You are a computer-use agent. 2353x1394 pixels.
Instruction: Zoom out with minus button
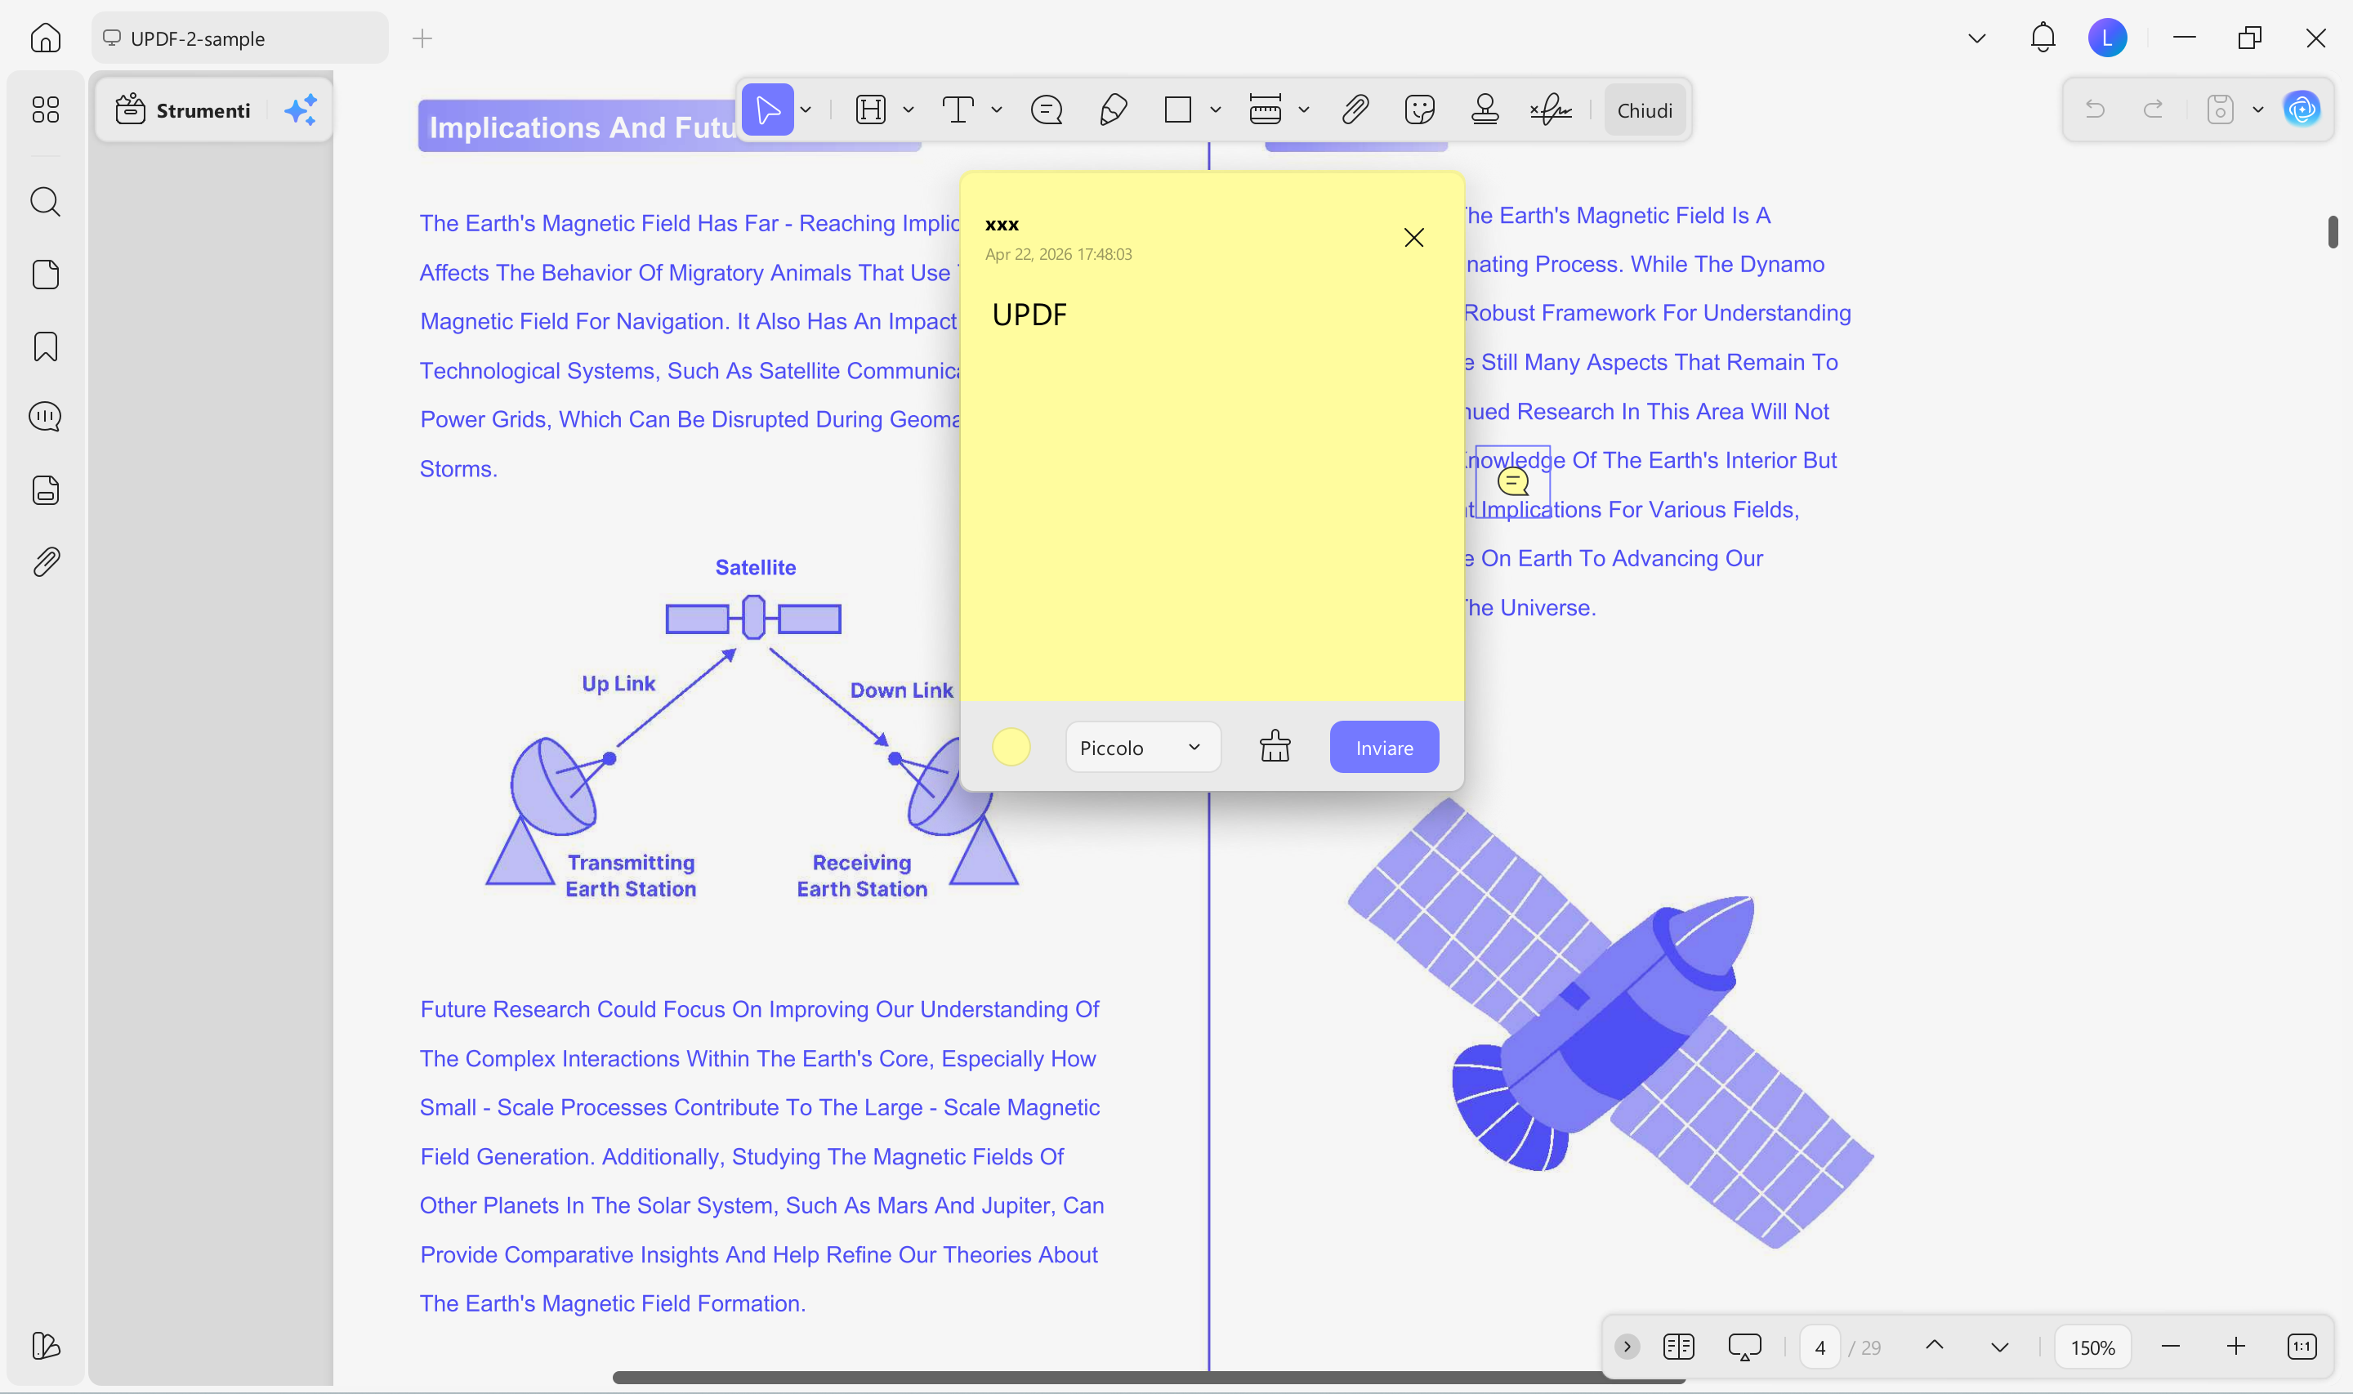(2170, 1347)
